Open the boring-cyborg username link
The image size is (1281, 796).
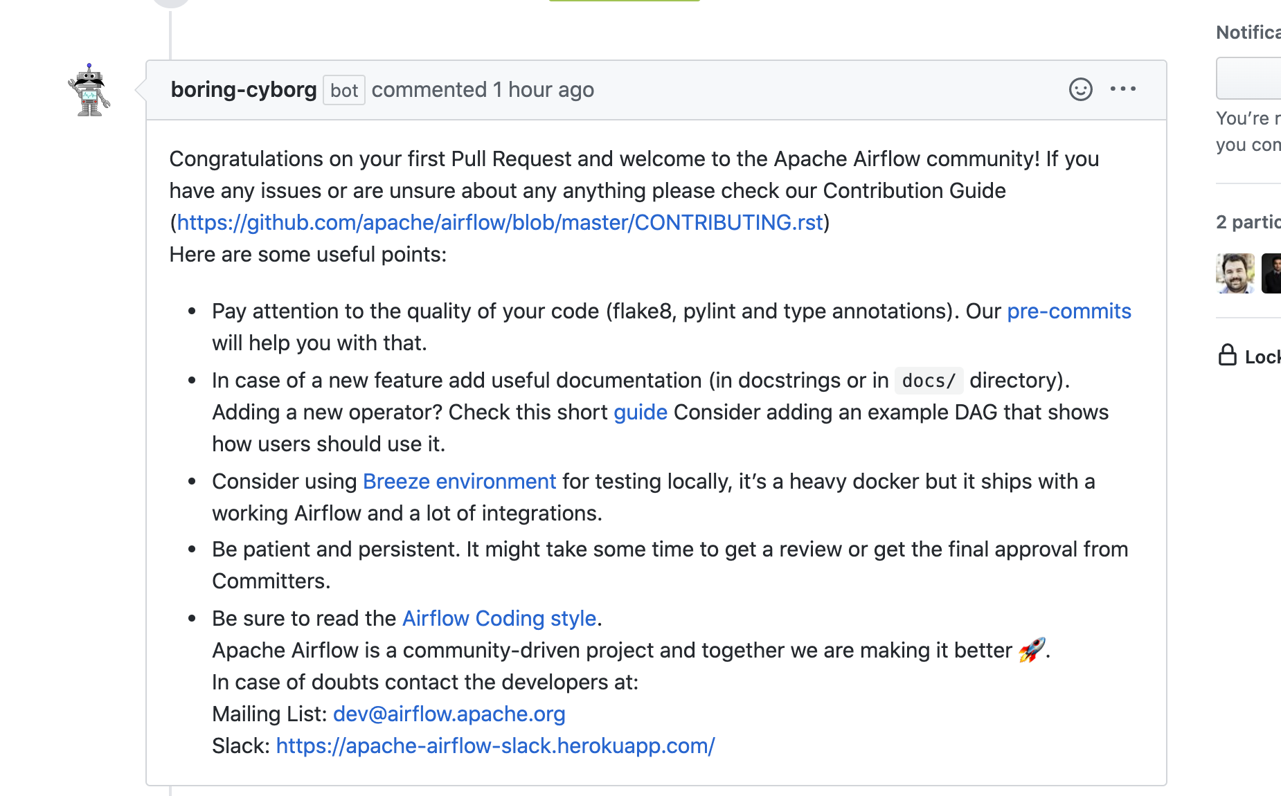point(244,89)
